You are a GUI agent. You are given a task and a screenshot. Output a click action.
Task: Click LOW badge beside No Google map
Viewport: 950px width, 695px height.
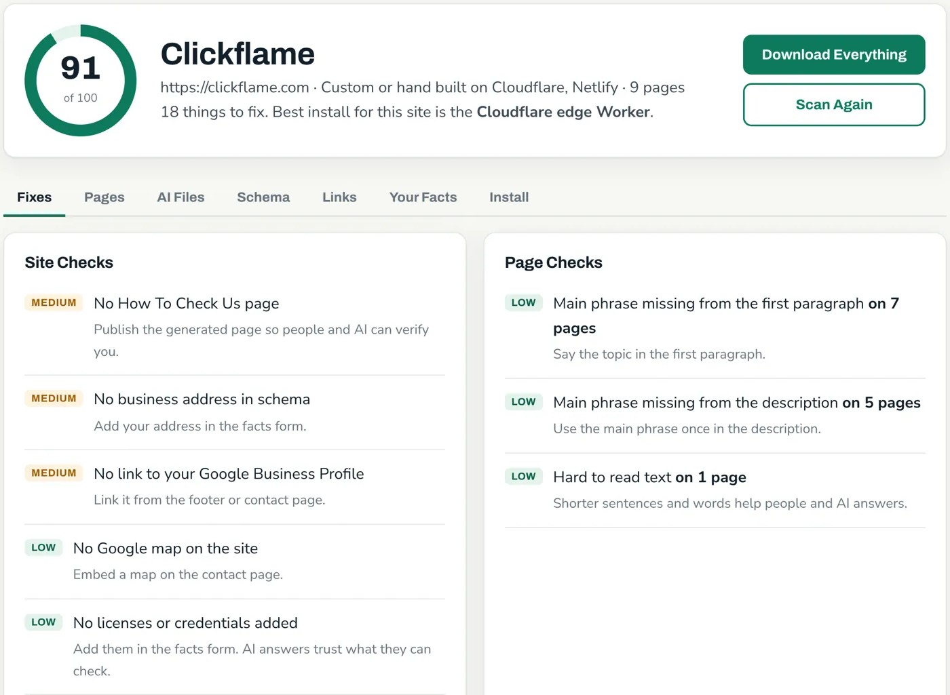[43, 547]
